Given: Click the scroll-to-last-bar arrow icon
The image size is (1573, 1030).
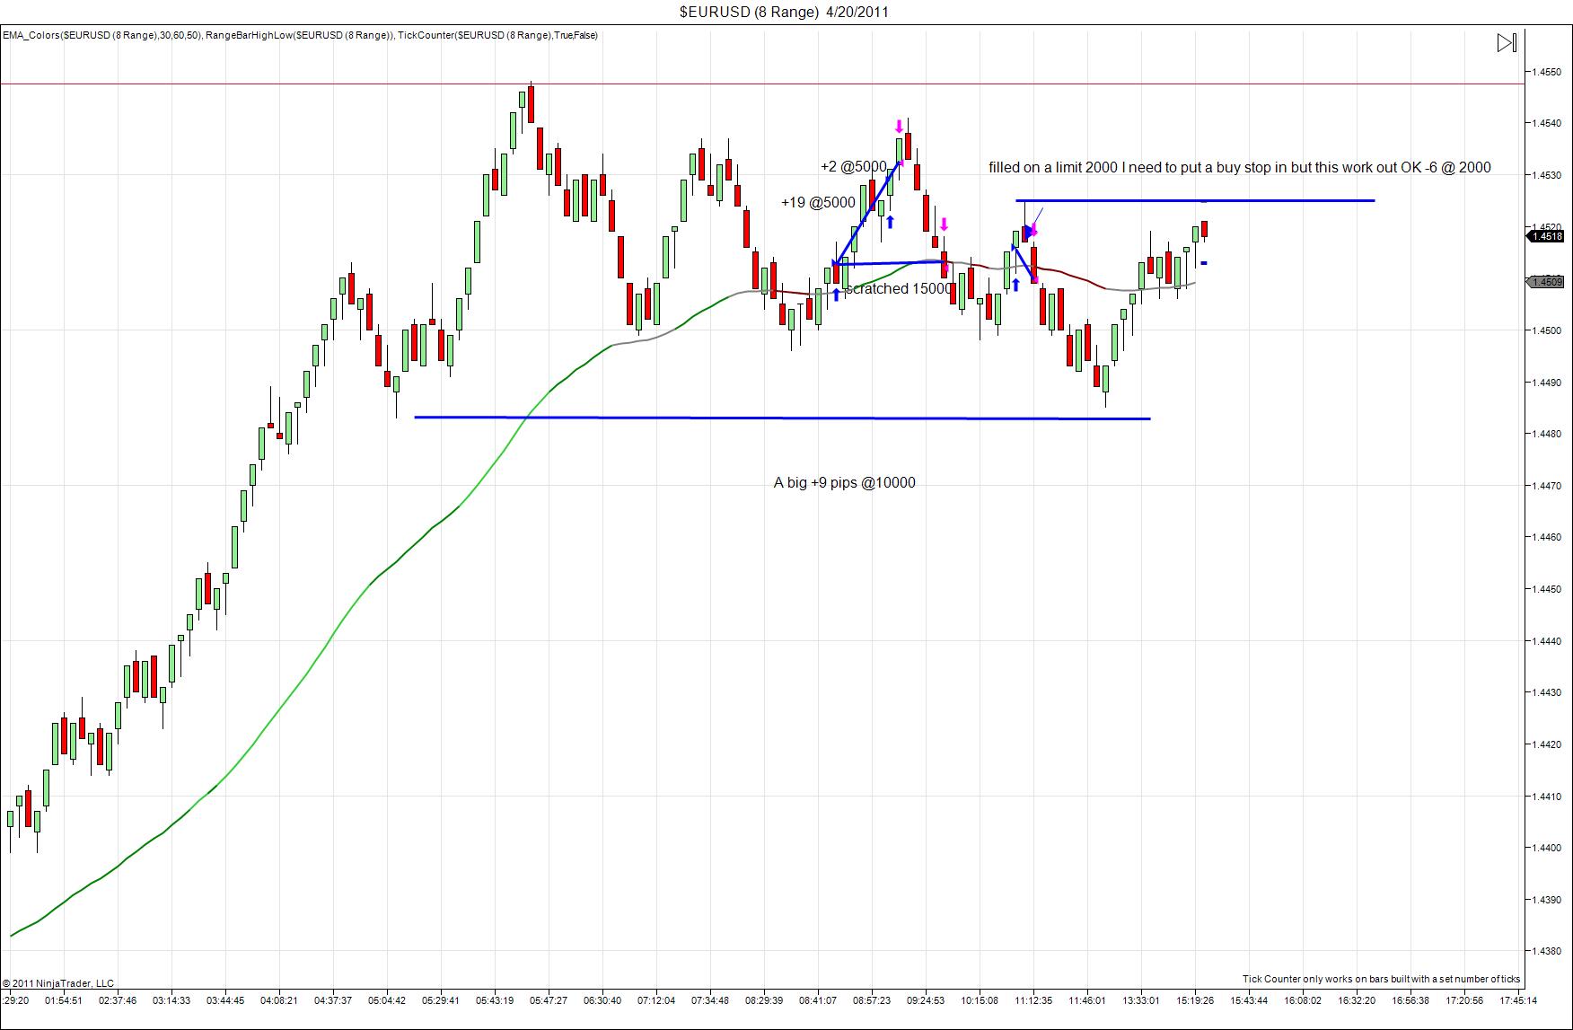Looking at the screenshot, I should [x=1507, y=42].
